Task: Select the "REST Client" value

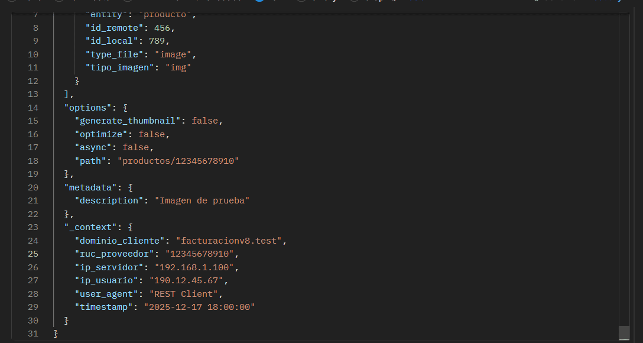Action: click(183, 294)
